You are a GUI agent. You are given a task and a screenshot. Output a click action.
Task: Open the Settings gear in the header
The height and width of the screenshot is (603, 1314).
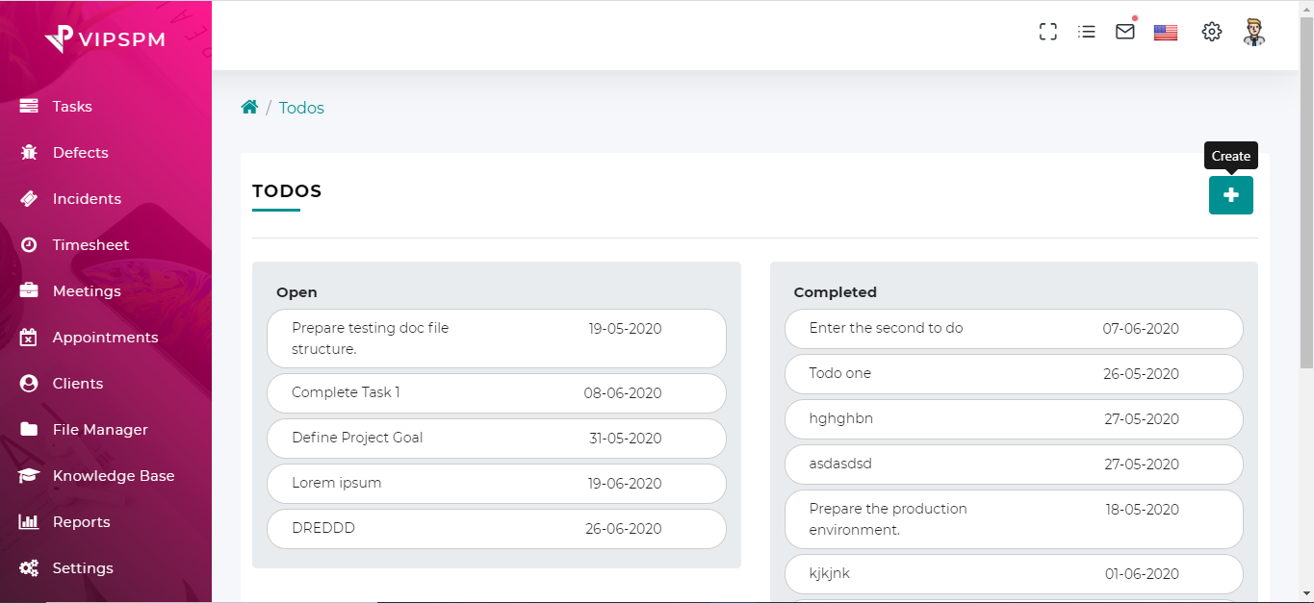click(1211, 32)
